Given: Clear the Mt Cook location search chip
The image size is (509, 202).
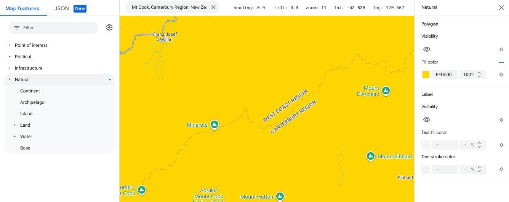Looking at the screenshot, I should tap(213, 7).
